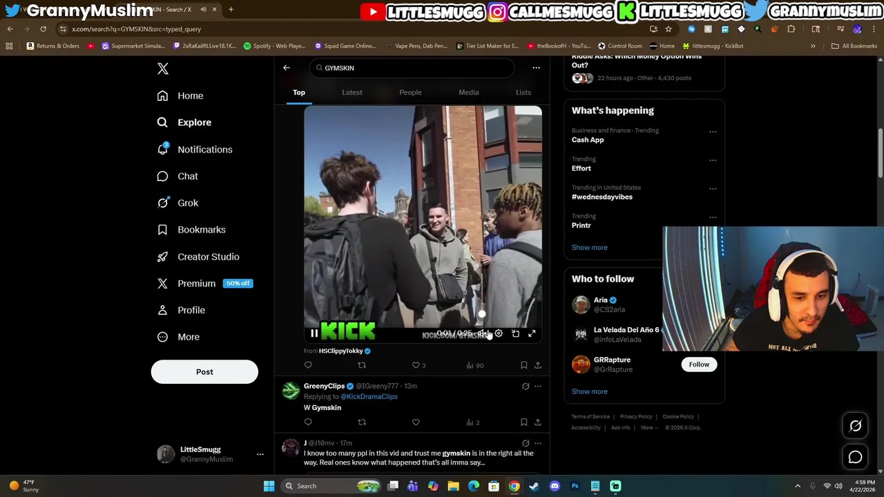The image size is (884, 497).
Task: Show more Who to follow suggestions
Action: 590,391
